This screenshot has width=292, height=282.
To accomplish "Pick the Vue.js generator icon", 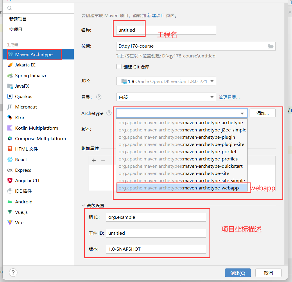I will (10, 212).
